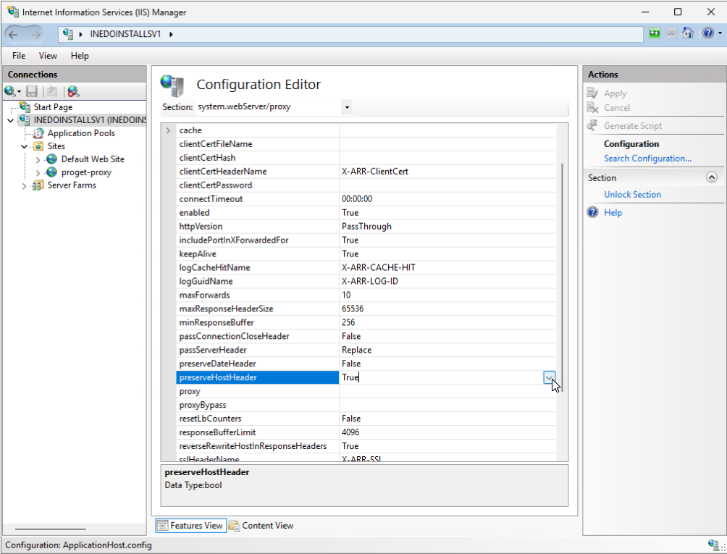Select the enabled property row
Screen dimensions: 727x554
pyautogui.click(x=366, y=213)
